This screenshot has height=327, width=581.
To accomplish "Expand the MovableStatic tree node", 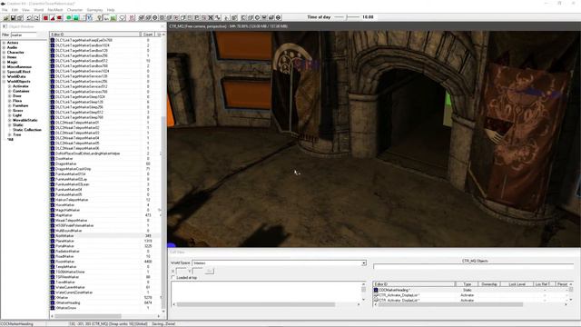I will point(10,120).
